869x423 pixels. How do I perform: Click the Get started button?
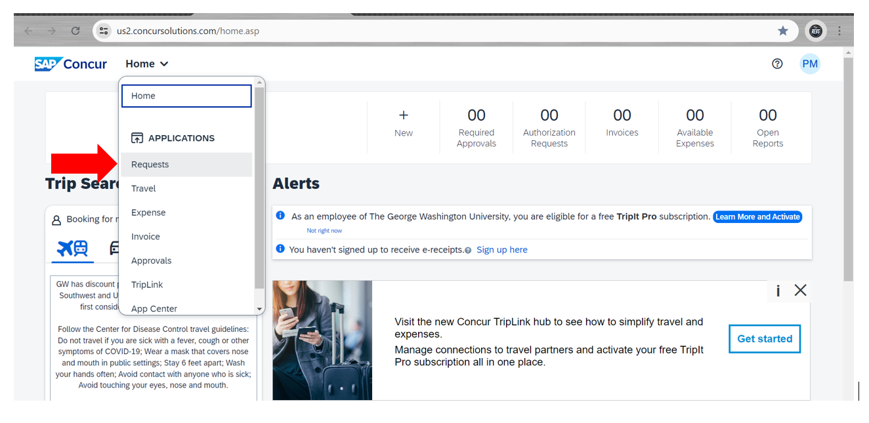click(x=765, y=338)
